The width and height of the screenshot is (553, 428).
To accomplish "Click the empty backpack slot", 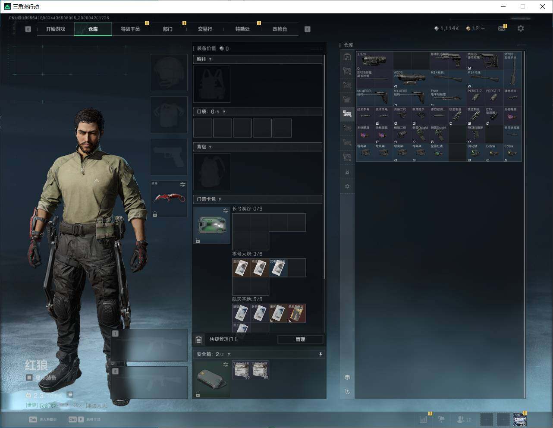I will click(x=212, y=172).
